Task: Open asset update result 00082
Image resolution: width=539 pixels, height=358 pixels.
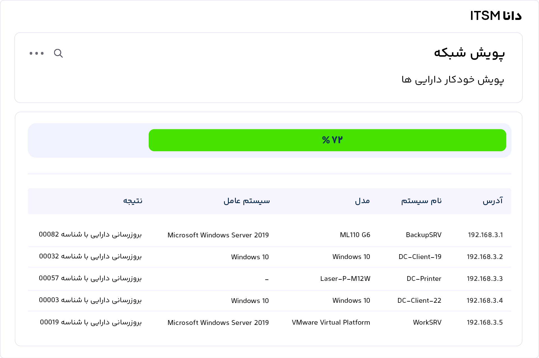Action: tap(90, 235)
